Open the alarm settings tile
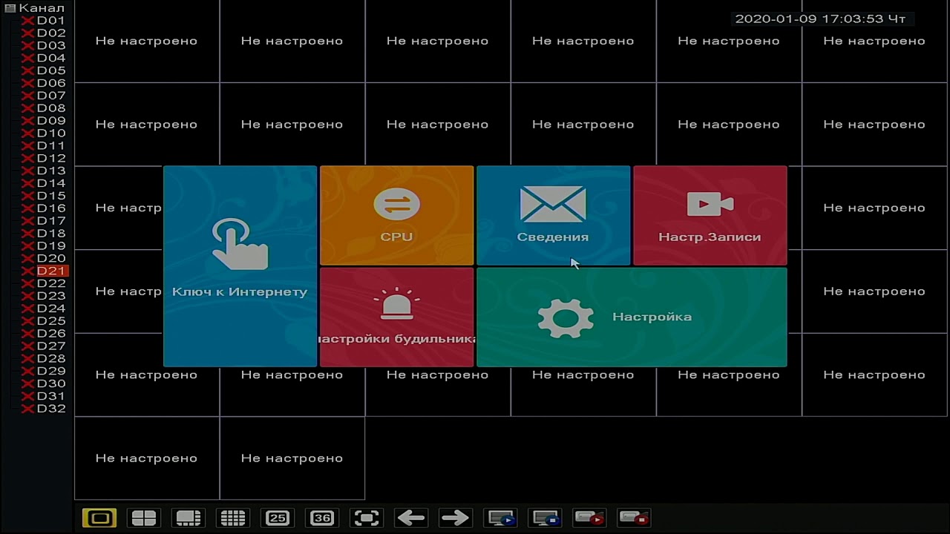The height and width of the screenshot is (534, 950). 396,317
